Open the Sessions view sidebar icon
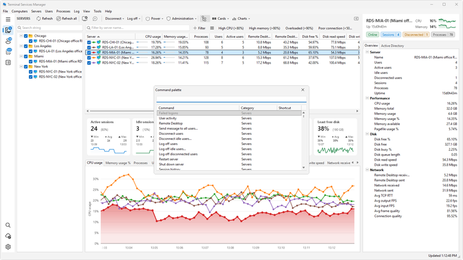463x260 pixels. (x=8, y=51)
